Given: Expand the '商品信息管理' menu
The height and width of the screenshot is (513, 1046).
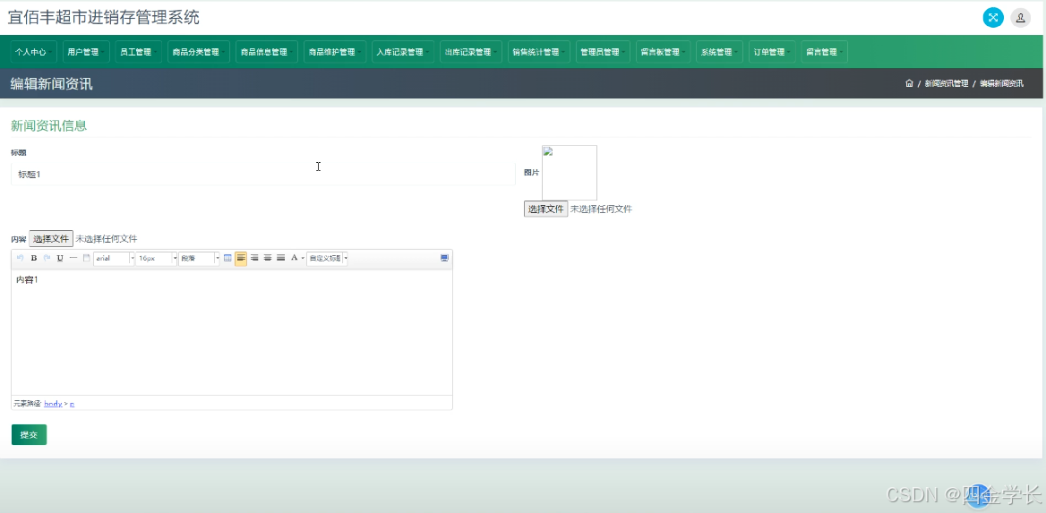Looking at the screenshot, I should 267,52.
